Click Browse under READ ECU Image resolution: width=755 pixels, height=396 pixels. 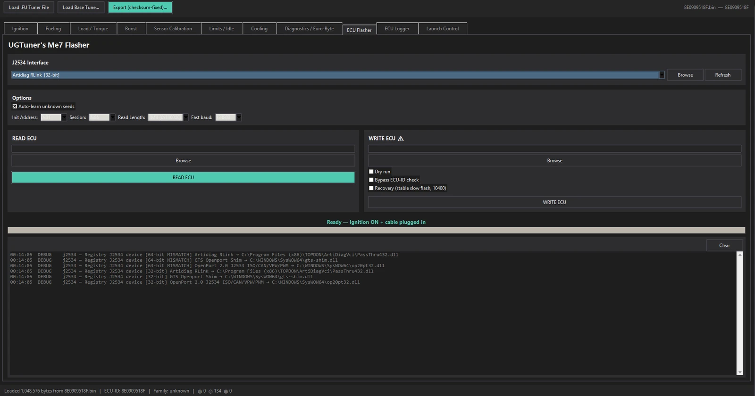click(183, 161)
